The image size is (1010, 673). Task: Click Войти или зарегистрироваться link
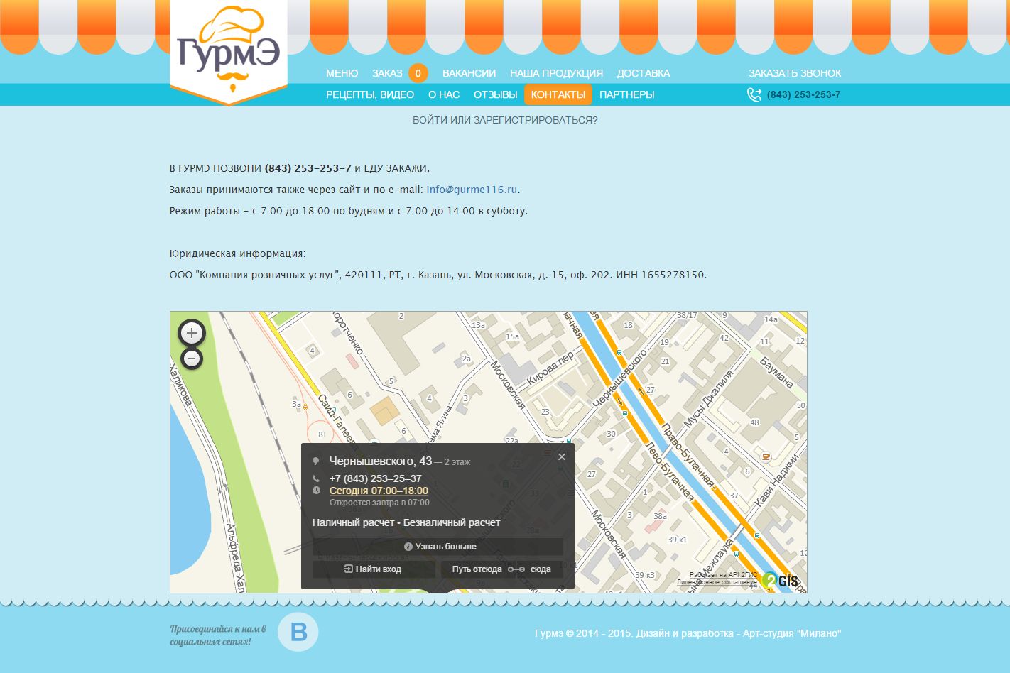pyautogui.click(x=505, y=120)
